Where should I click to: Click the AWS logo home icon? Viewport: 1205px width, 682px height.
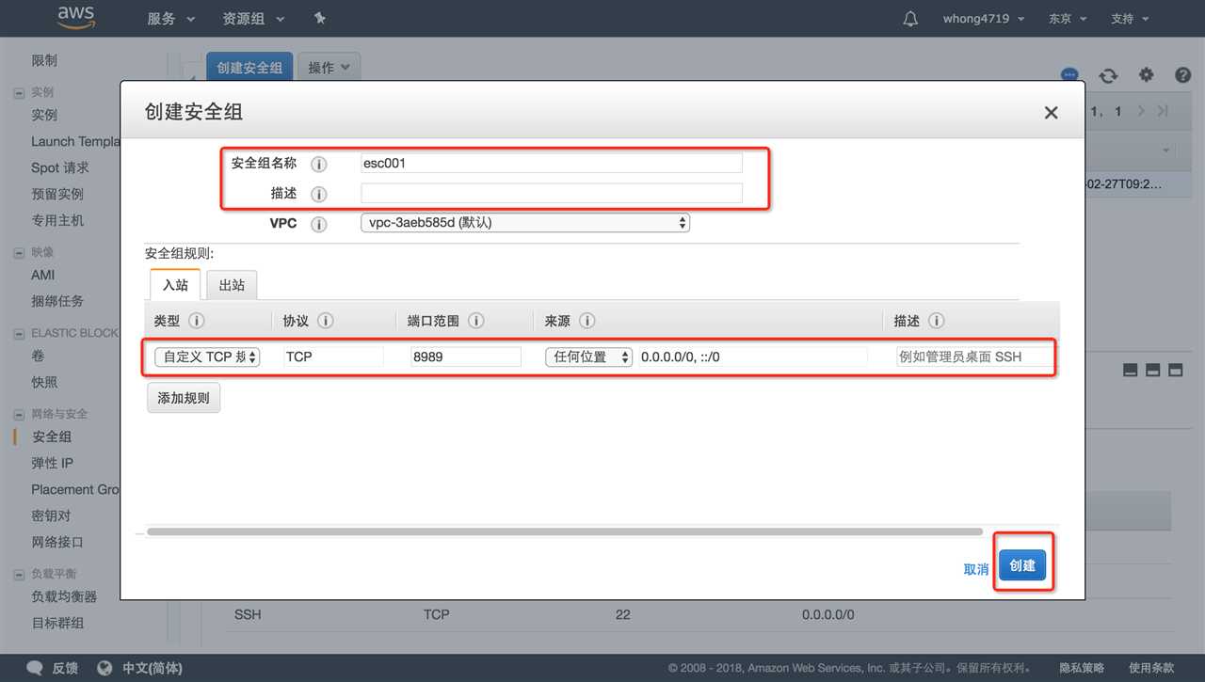pos(76,18)
